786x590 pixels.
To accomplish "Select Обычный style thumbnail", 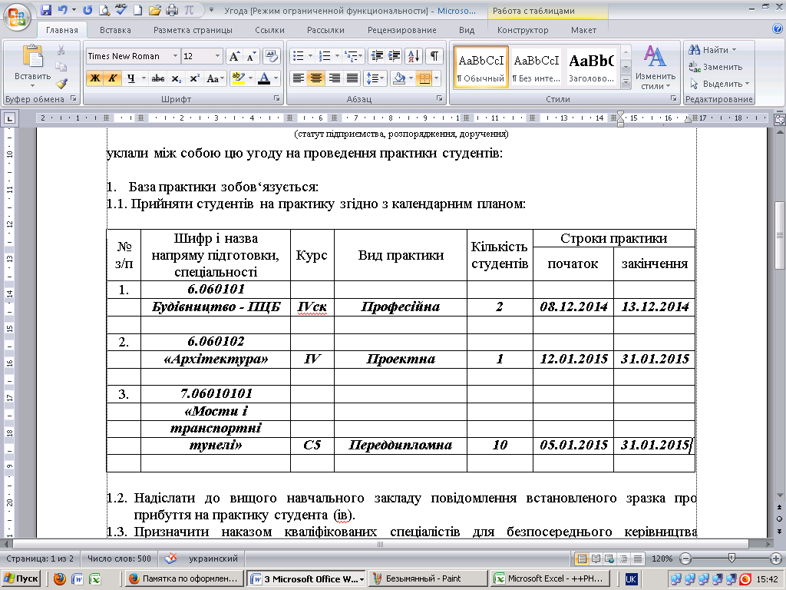I will pyautogui.click(x=481, y=67).
